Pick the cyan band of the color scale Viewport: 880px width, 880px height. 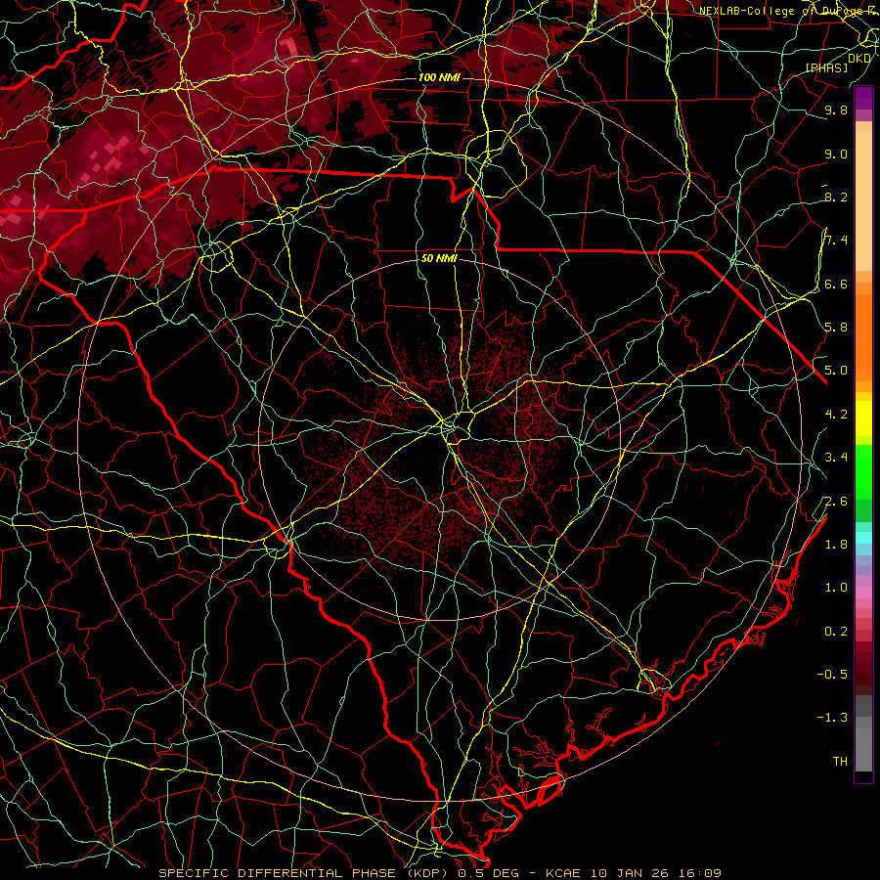(863, 538)
